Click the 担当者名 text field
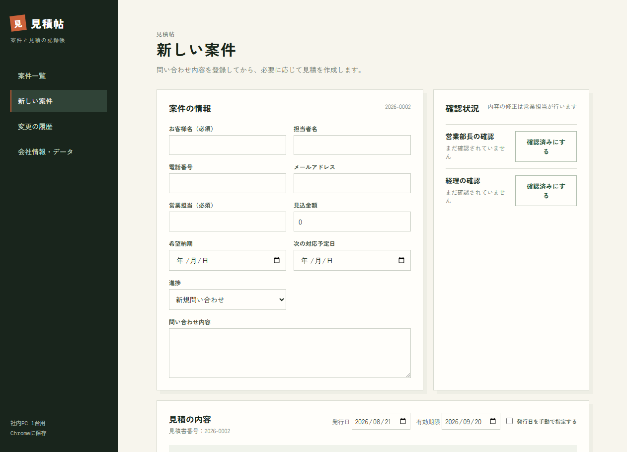This screenshot has height=452, width=627. click(352, 145)
